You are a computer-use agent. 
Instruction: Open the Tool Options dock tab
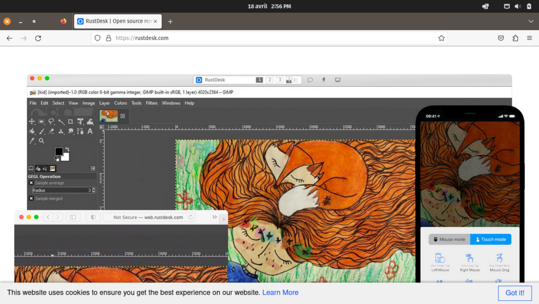(x=31, y=168)
